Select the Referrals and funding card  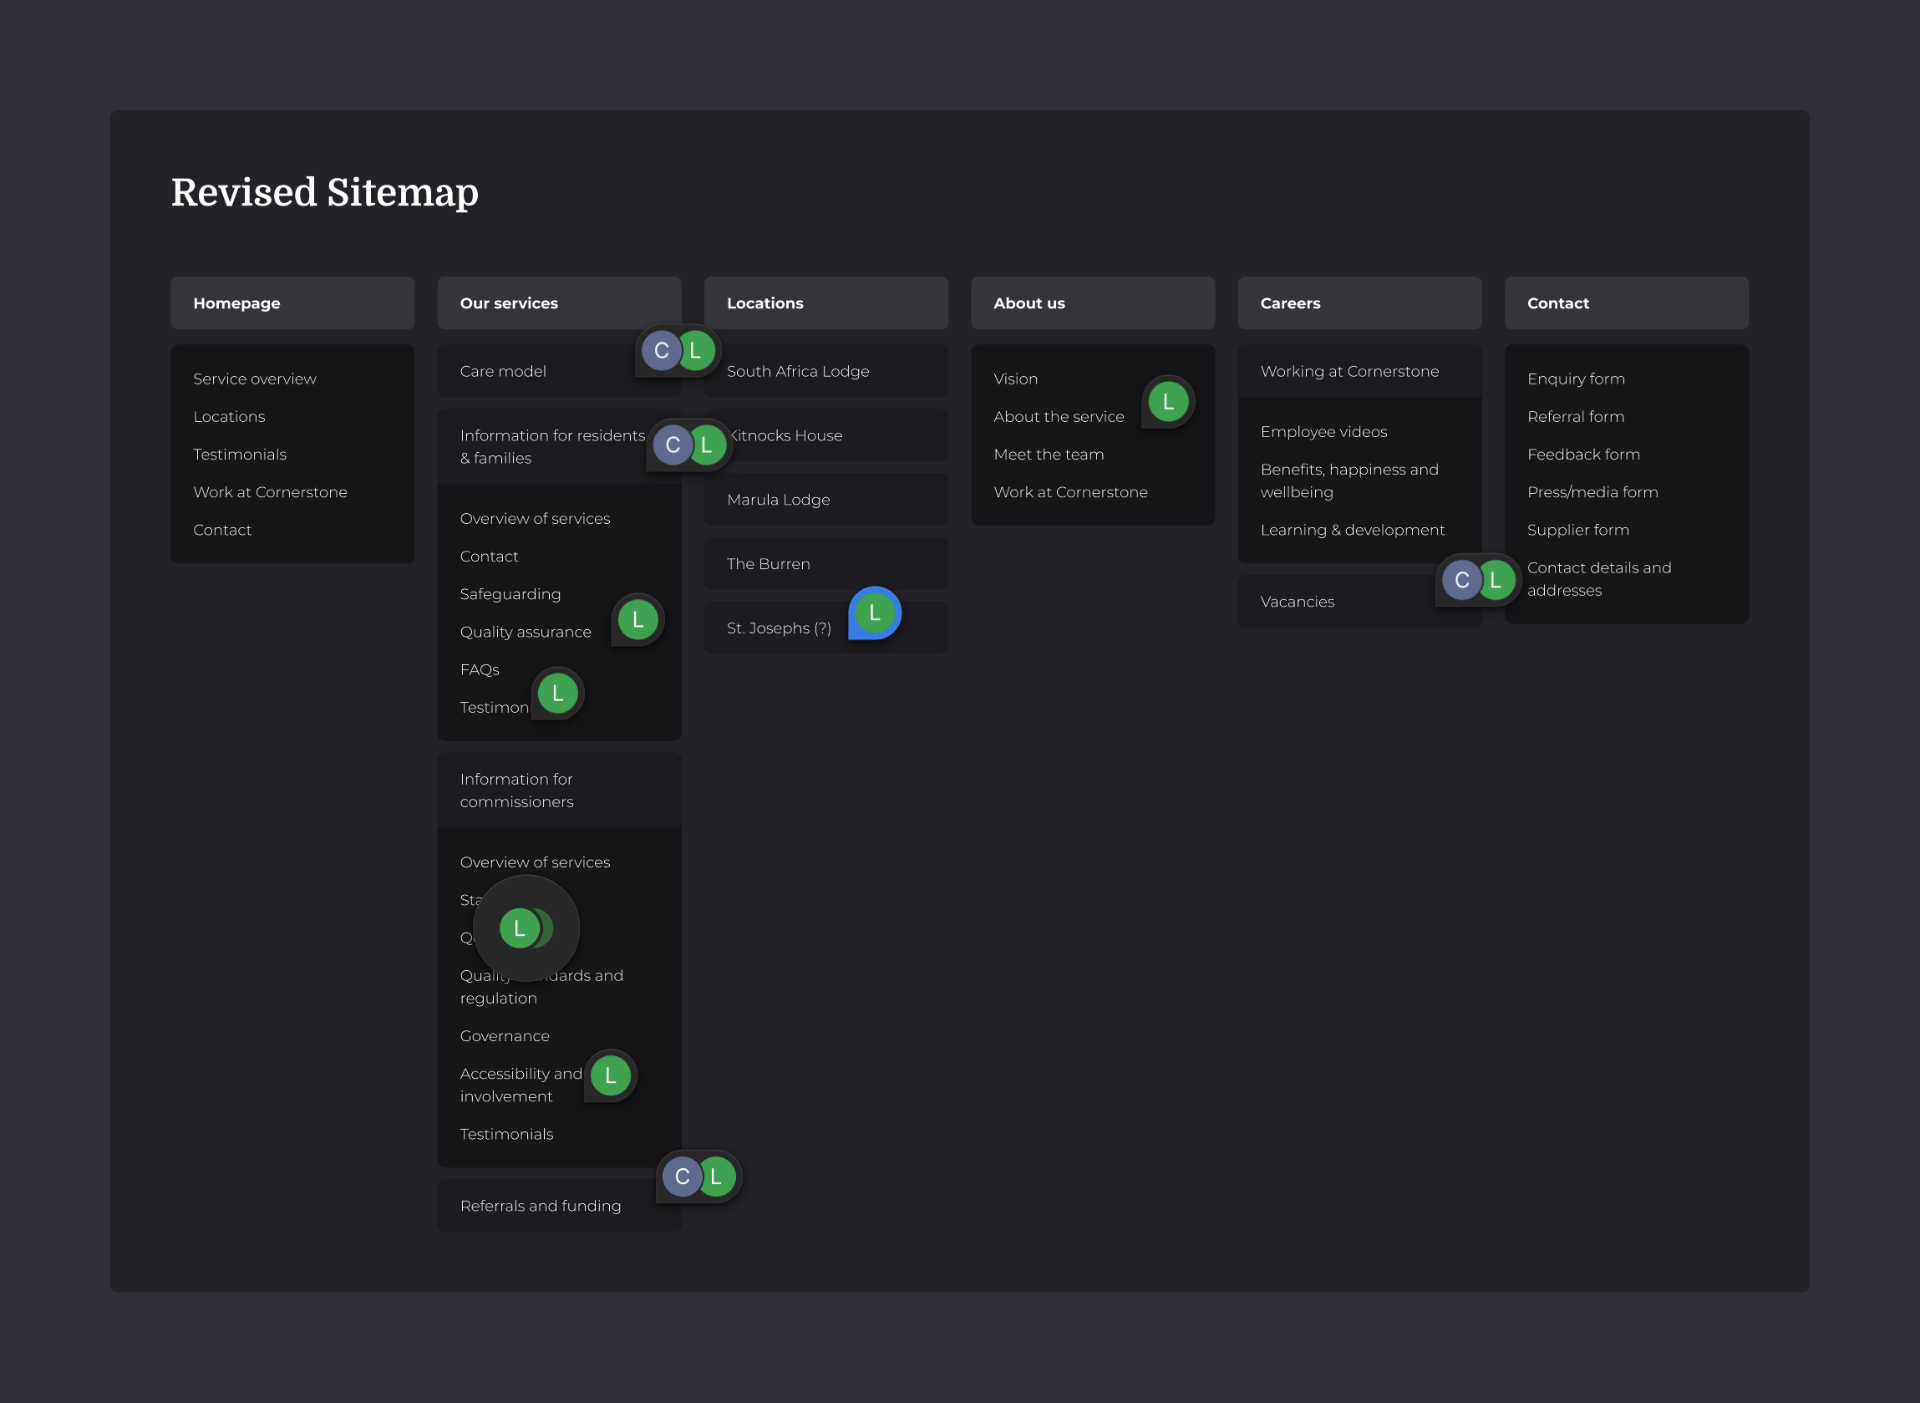559,1206
